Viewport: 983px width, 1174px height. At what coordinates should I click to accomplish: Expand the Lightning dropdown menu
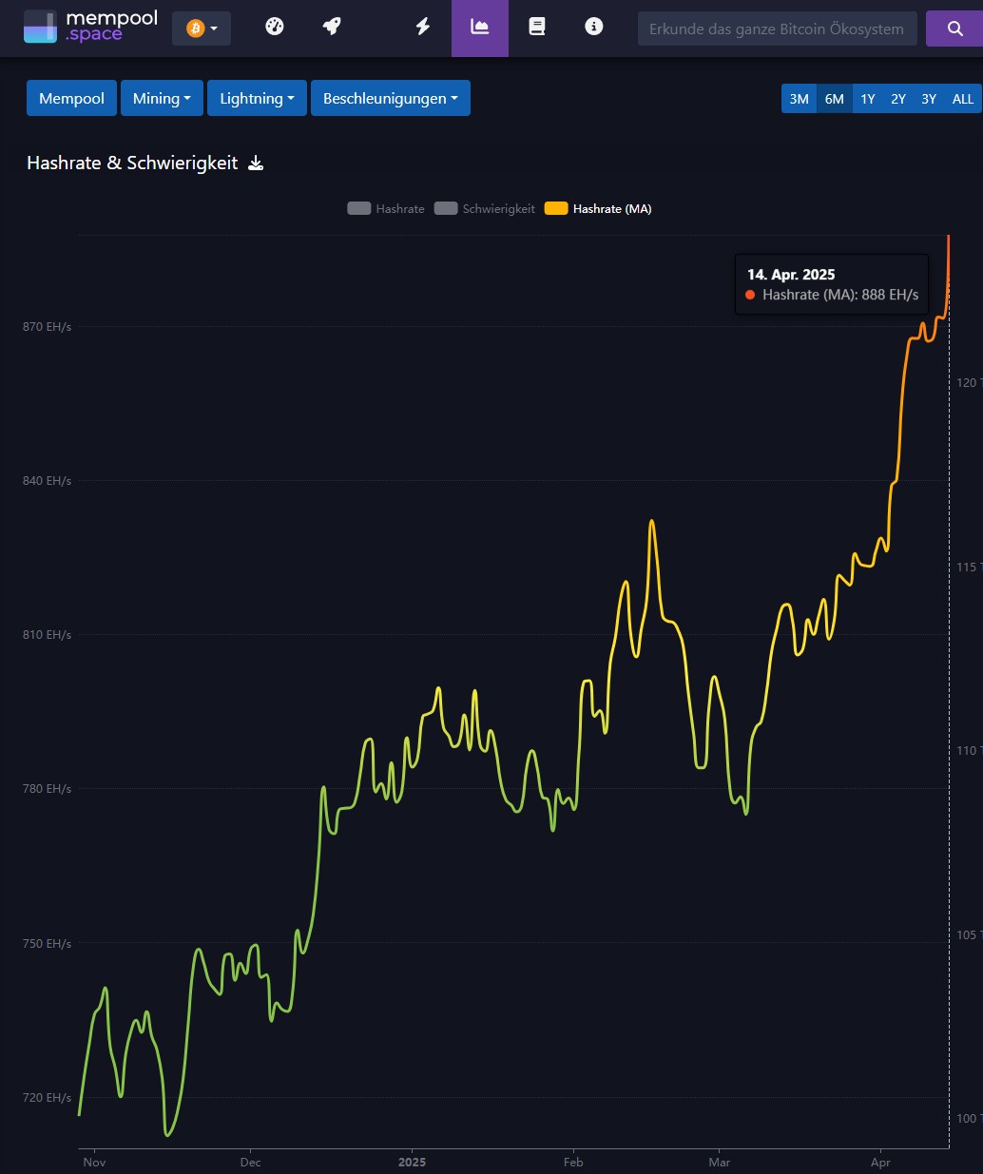coord(257,98)
